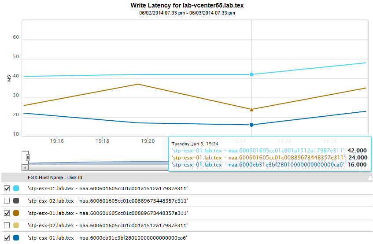Click the 60 y-axis label
Image resolution: width=373 pixels, height=244 pixels.
pos(16,37)
